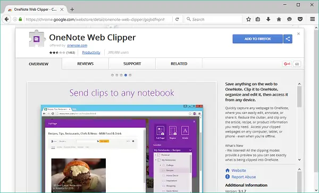
Task: Close the OneNote Web Clipper tab
Action: [62, 10]
